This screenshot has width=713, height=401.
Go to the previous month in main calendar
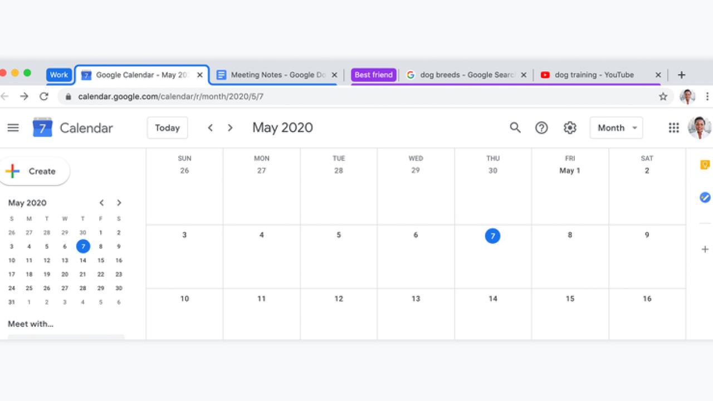[210, 128]
